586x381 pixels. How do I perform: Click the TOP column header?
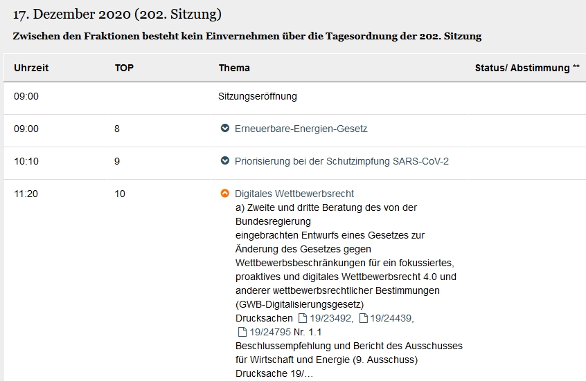pyautogui.click(x=124, y=68)
